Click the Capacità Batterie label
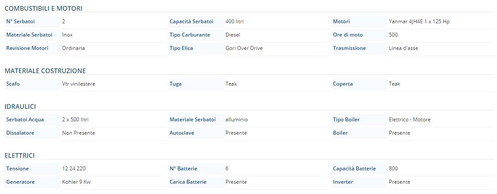Screen dimensions: 497x194 [354, 169]
